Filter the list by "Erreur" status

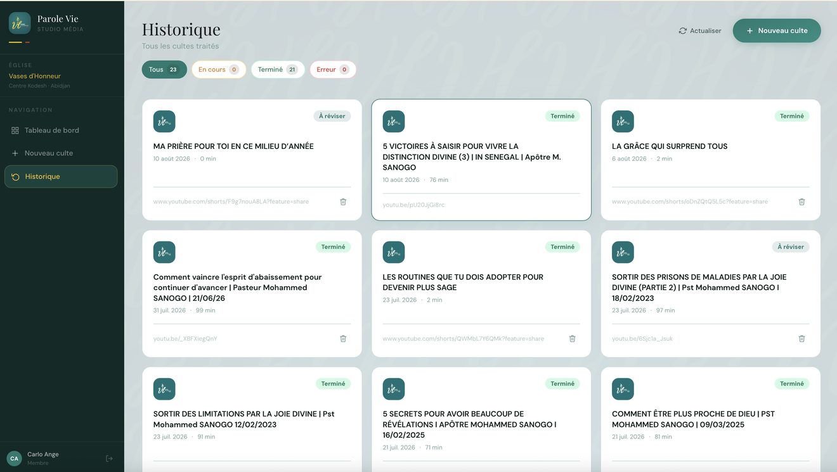pyautogui.click(x=333, y=70)
